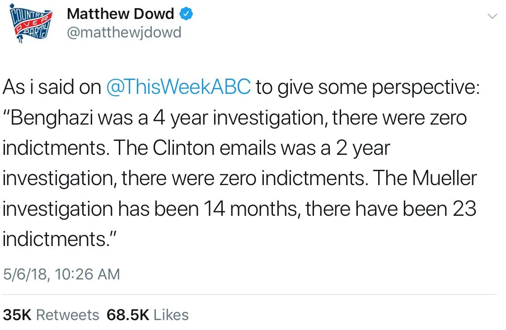The width and height of the screenshot is (506, 330).
Task: Click the number "68.5K" like count
Action: (x=127, y=315)
